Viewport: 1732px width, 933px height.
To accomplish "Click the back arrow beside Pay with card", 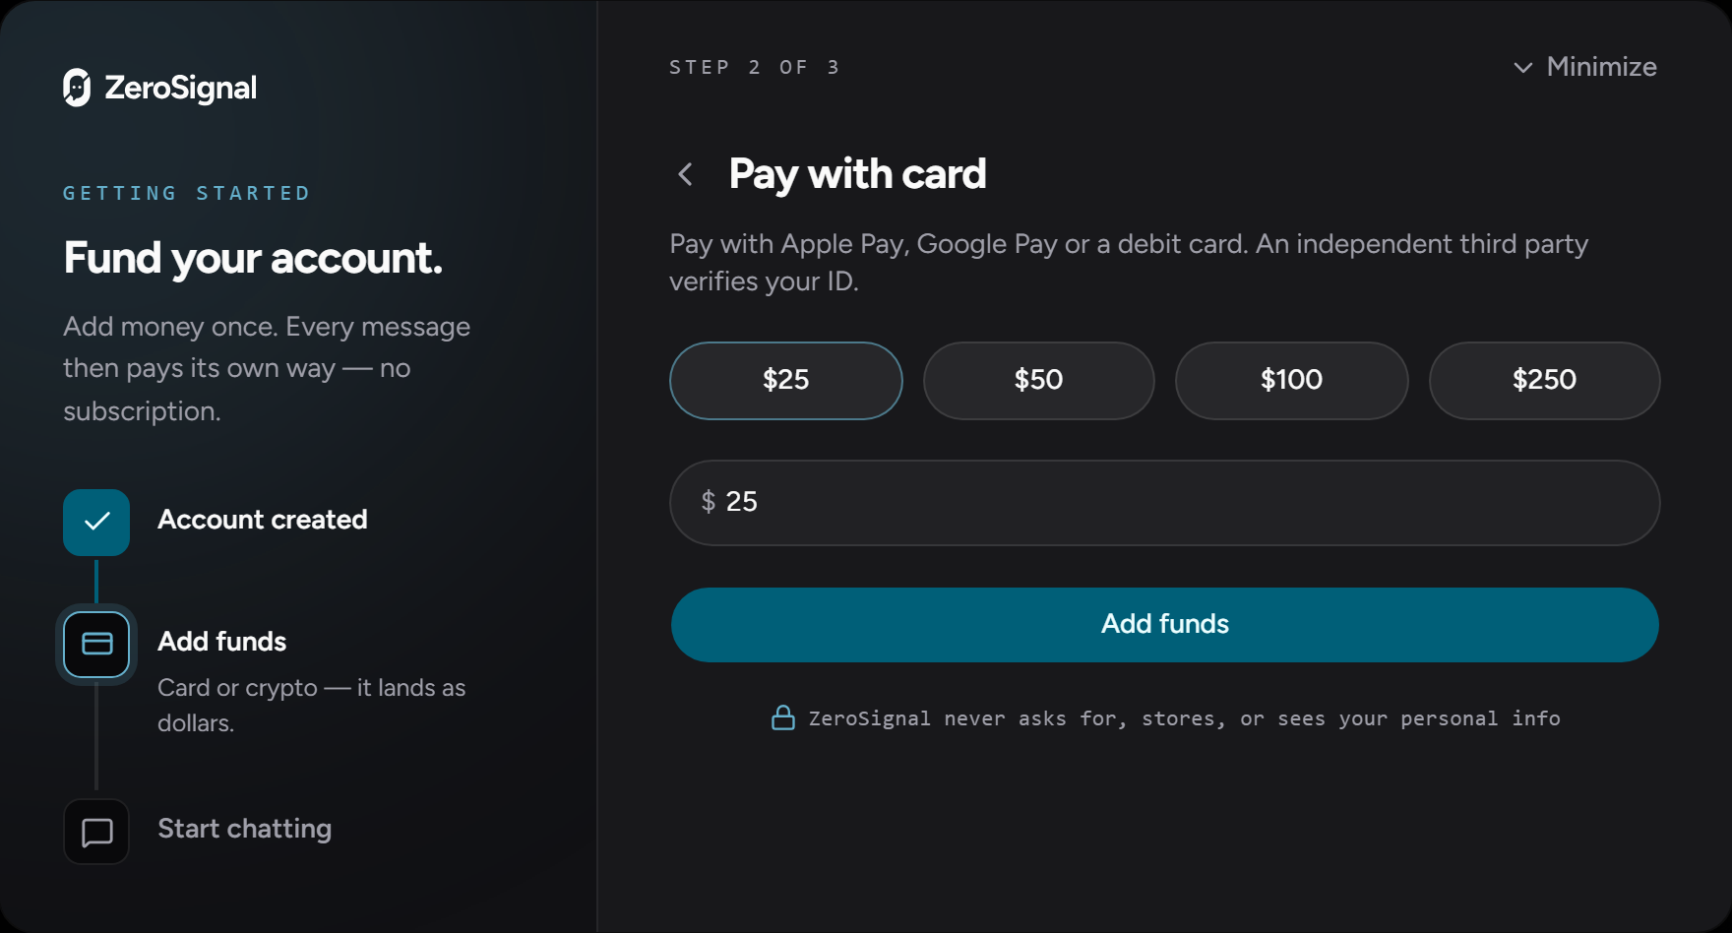I will click(686, 175).
